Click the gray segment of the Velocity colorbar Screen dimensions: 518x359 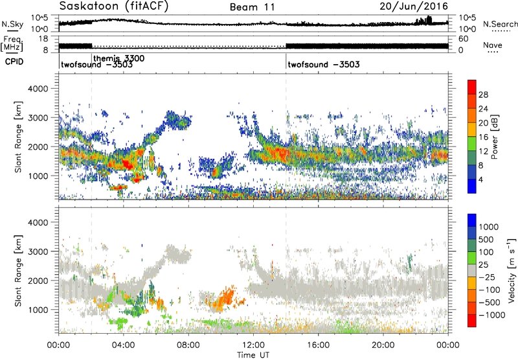coord(472,271)
